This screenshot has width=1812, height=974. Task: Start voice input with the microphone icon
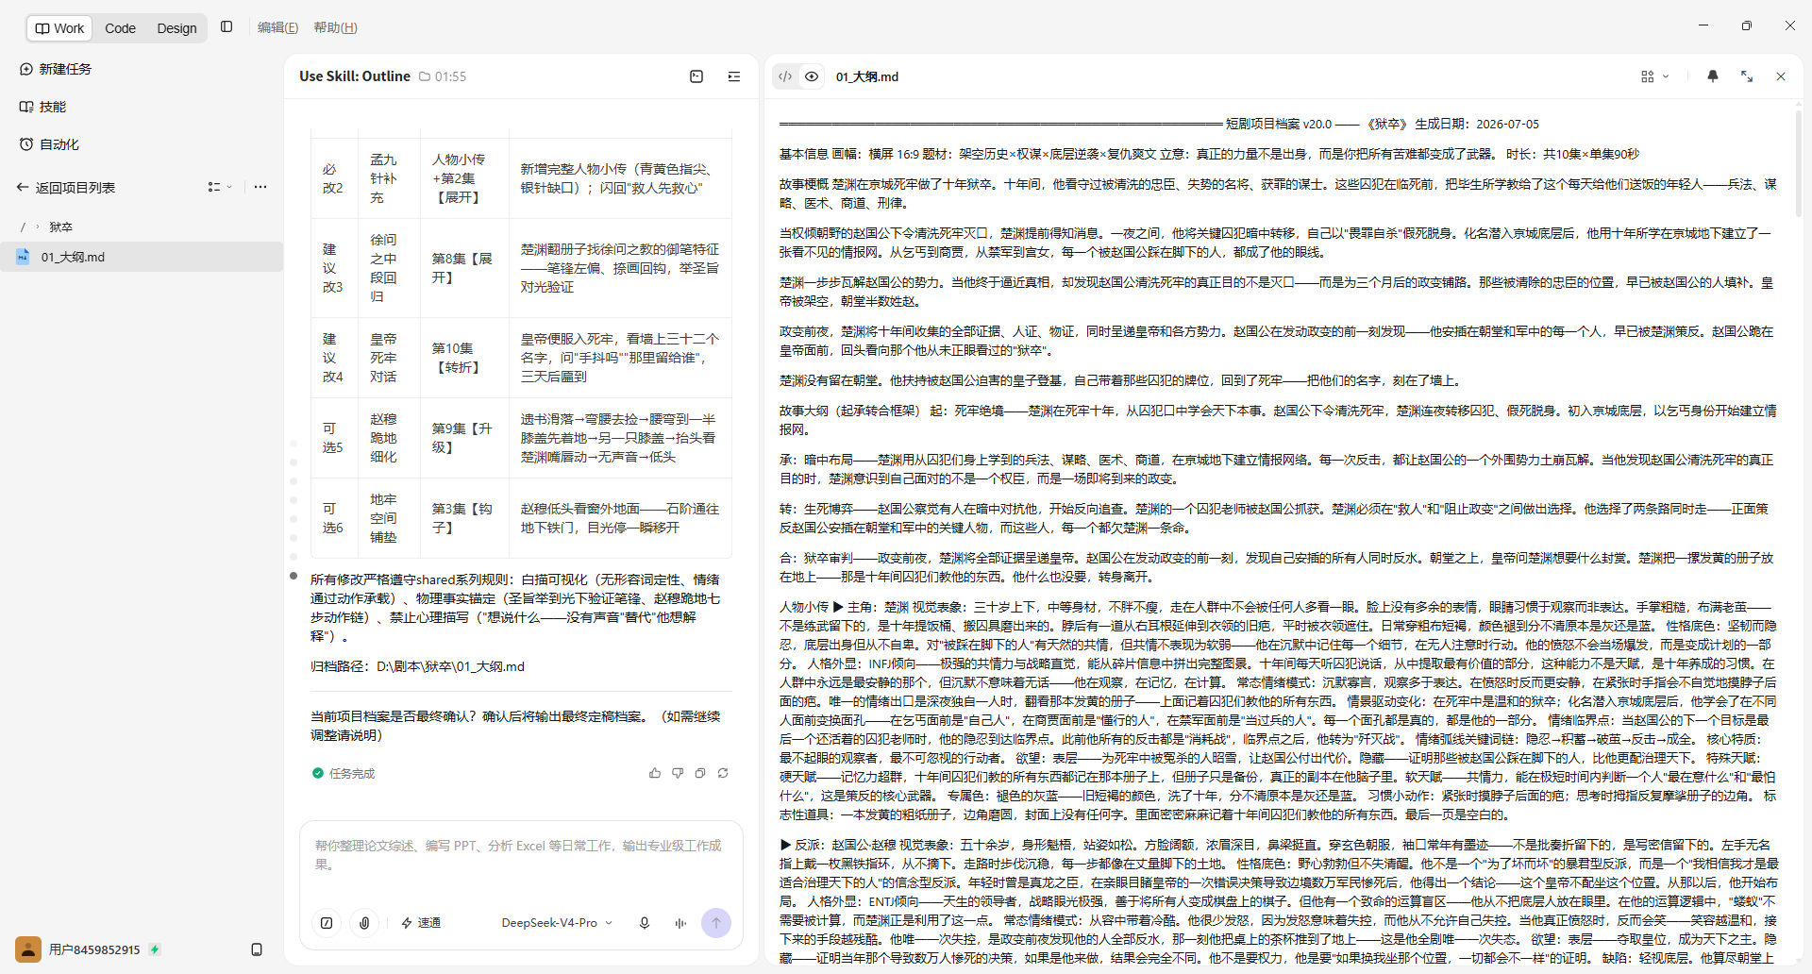point(645,923)
